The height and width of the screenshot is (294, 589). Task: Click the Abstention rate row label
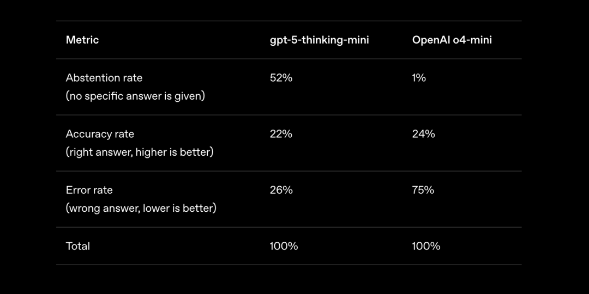pyautogui.click(x=104, y=78)
